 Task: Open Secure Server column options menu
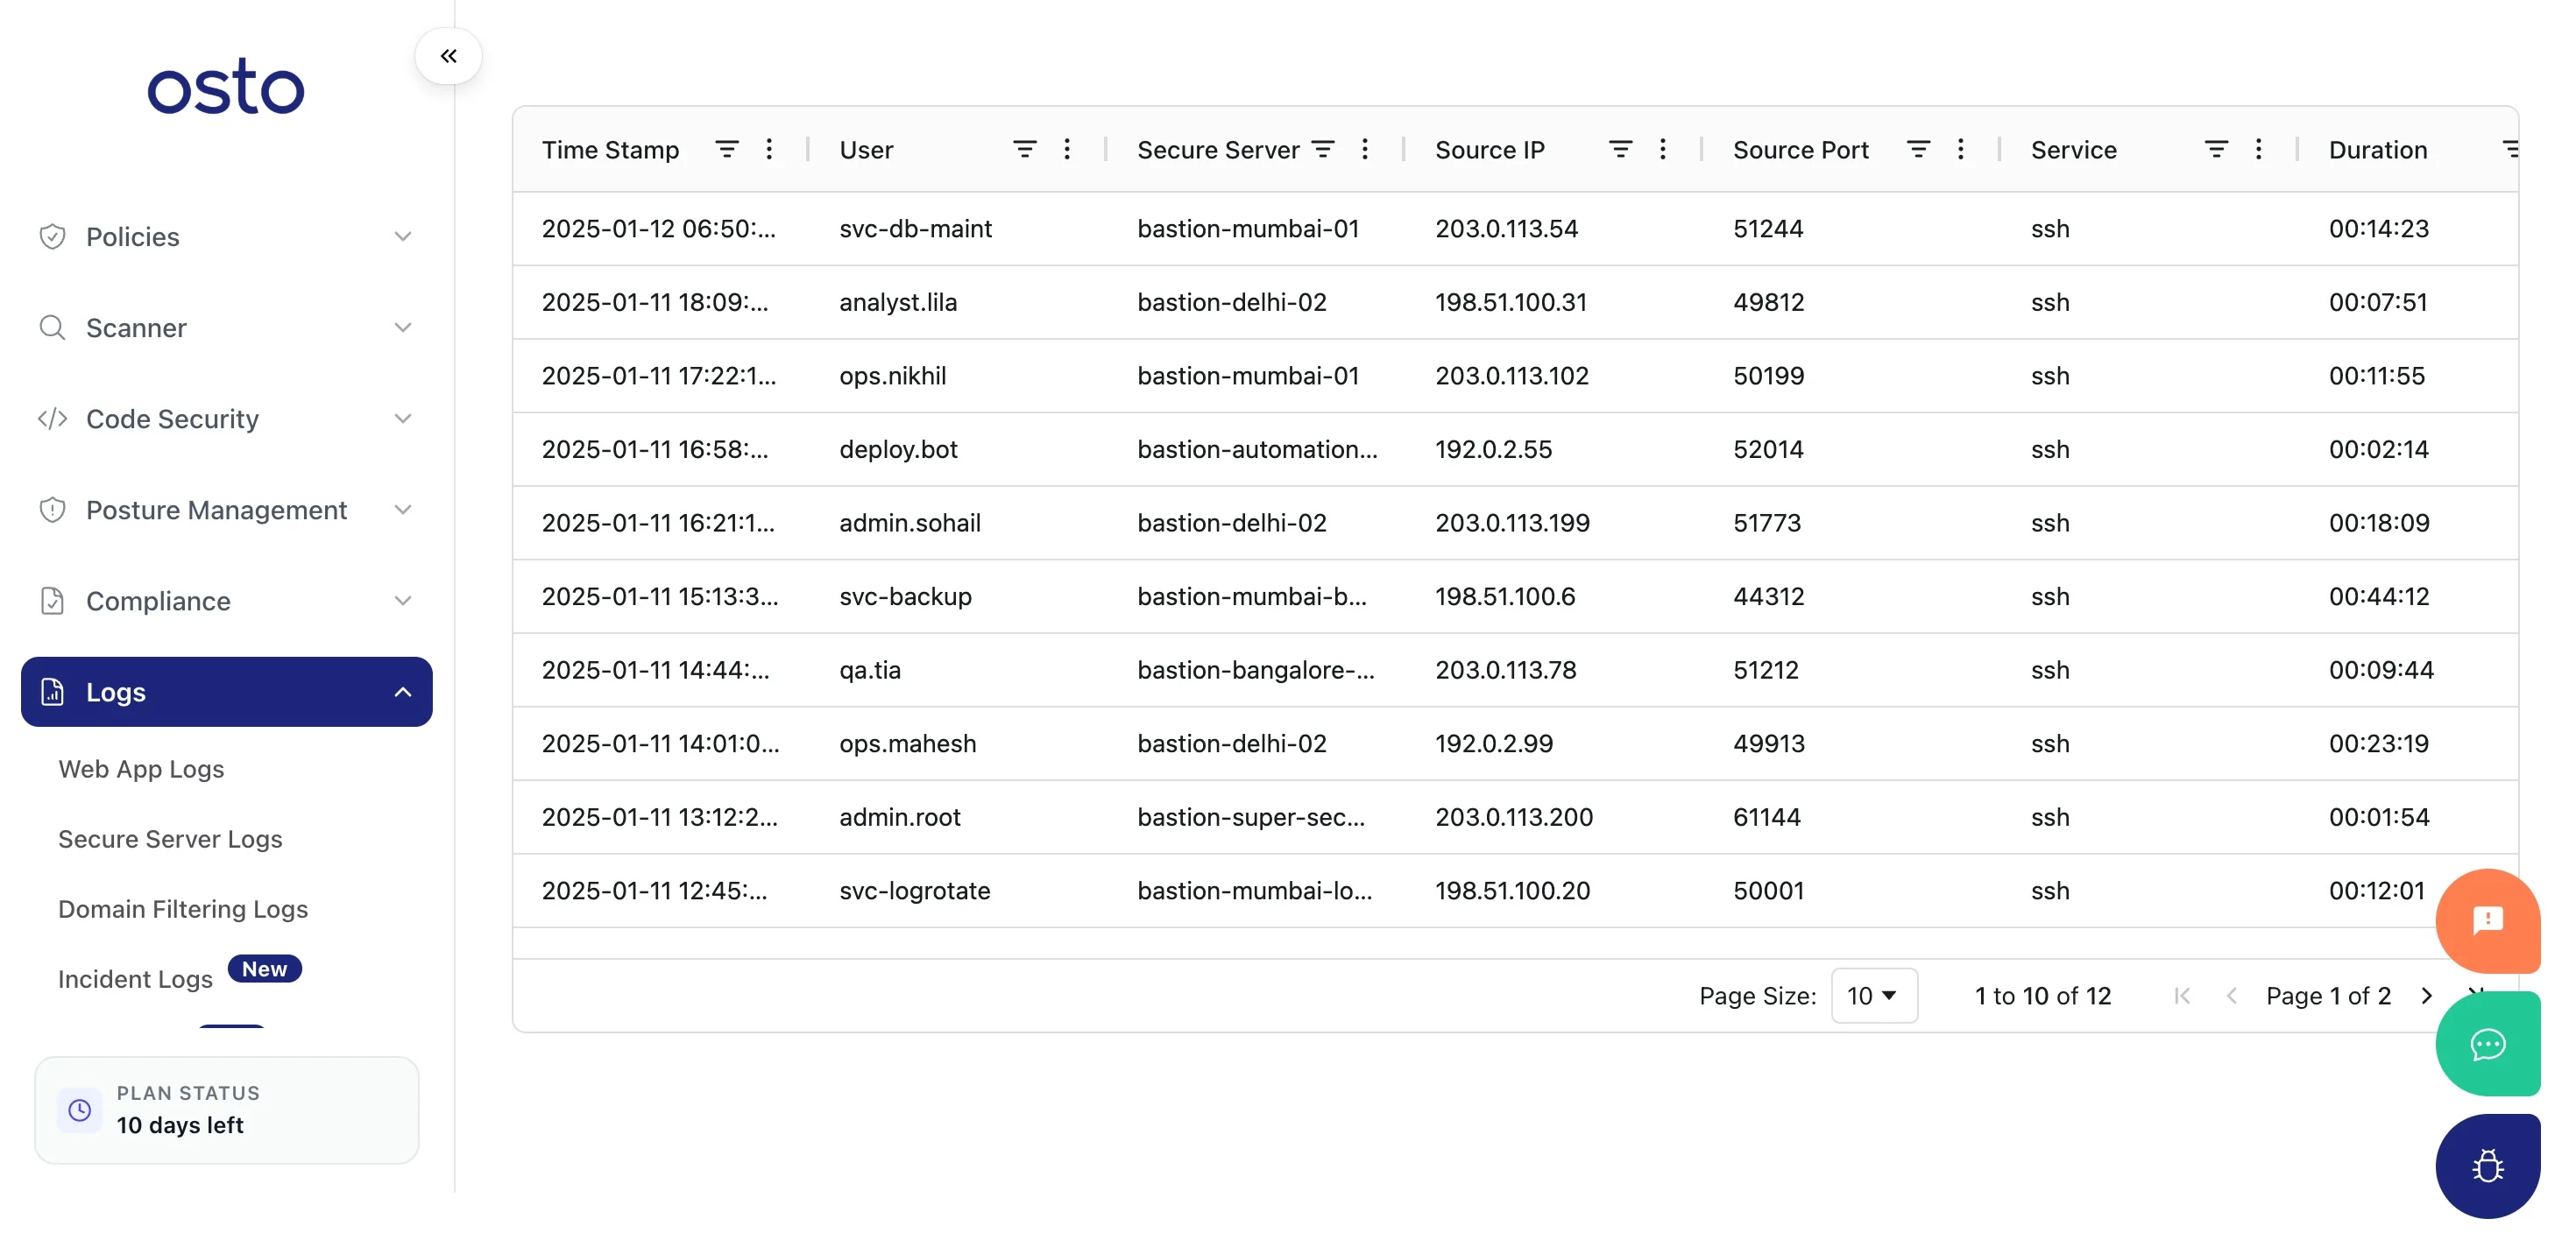pos(1365,149)
